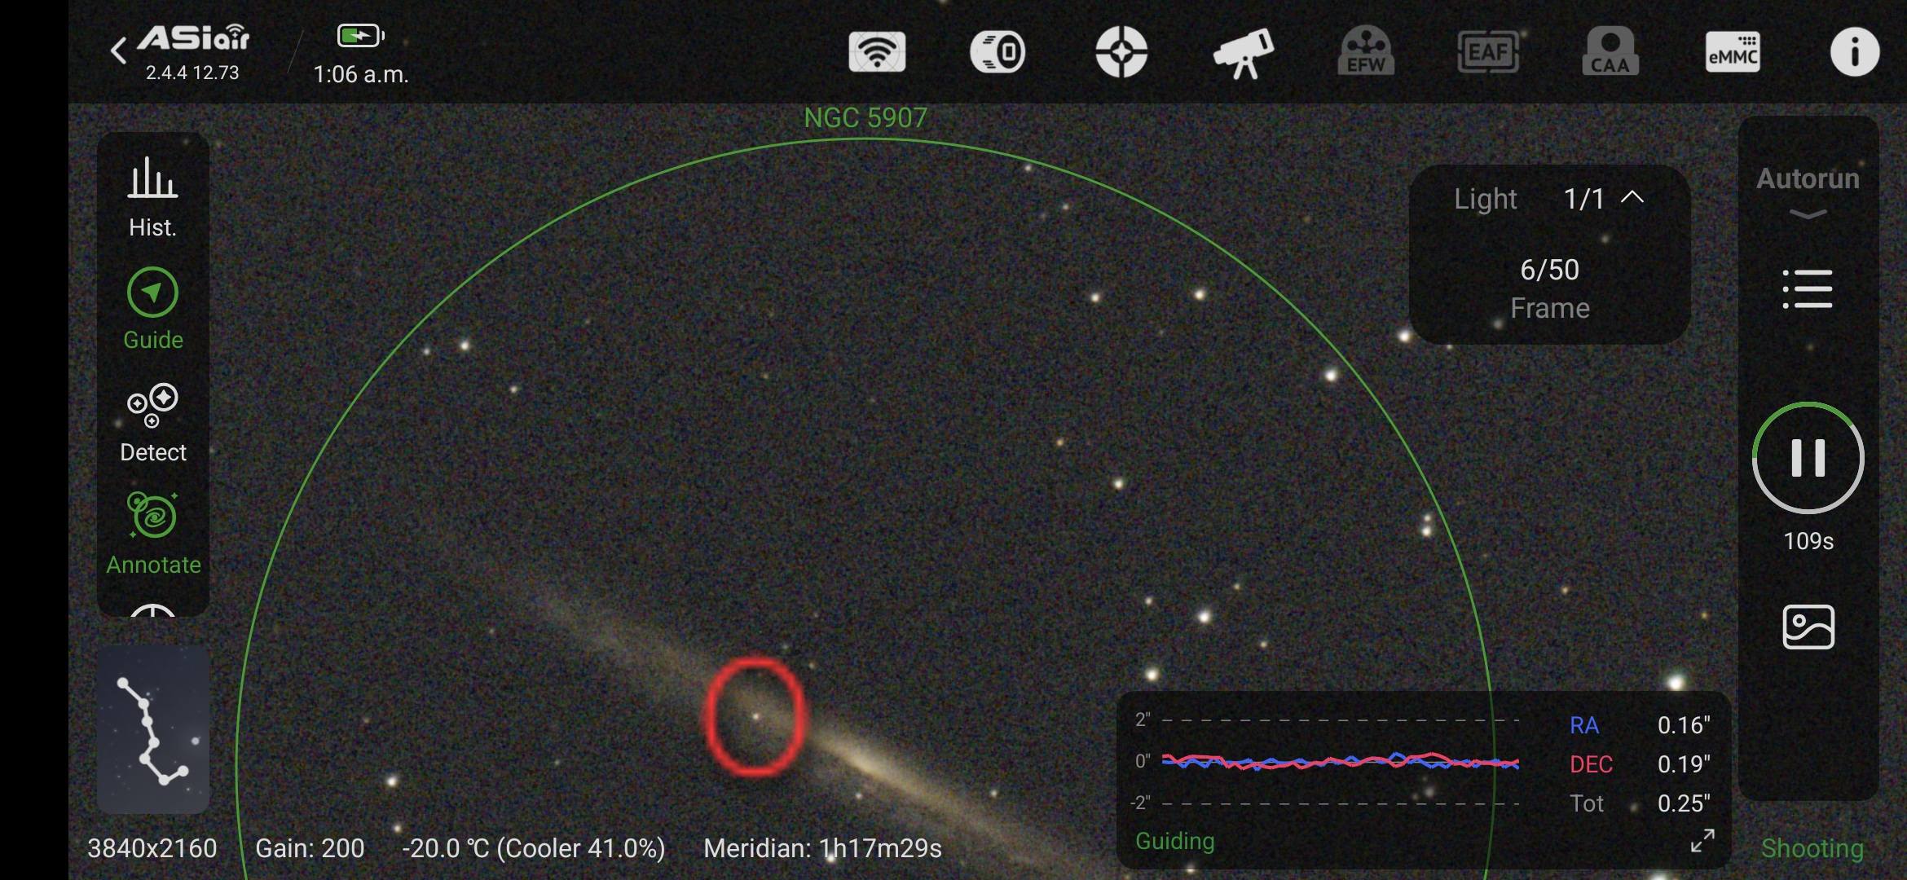Image resolution: width=1907 pixels, height=880 pixels.
Task: Open telescope mount settings
Action: 1244,53
